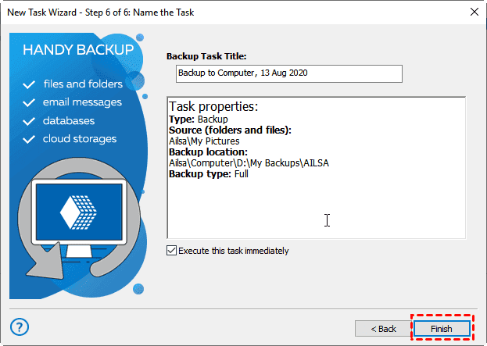Image resolution: width=487 pixels, height=346 pixels.
Task: Click the New Task Wizard title bar
Action: tap(195, 12)
